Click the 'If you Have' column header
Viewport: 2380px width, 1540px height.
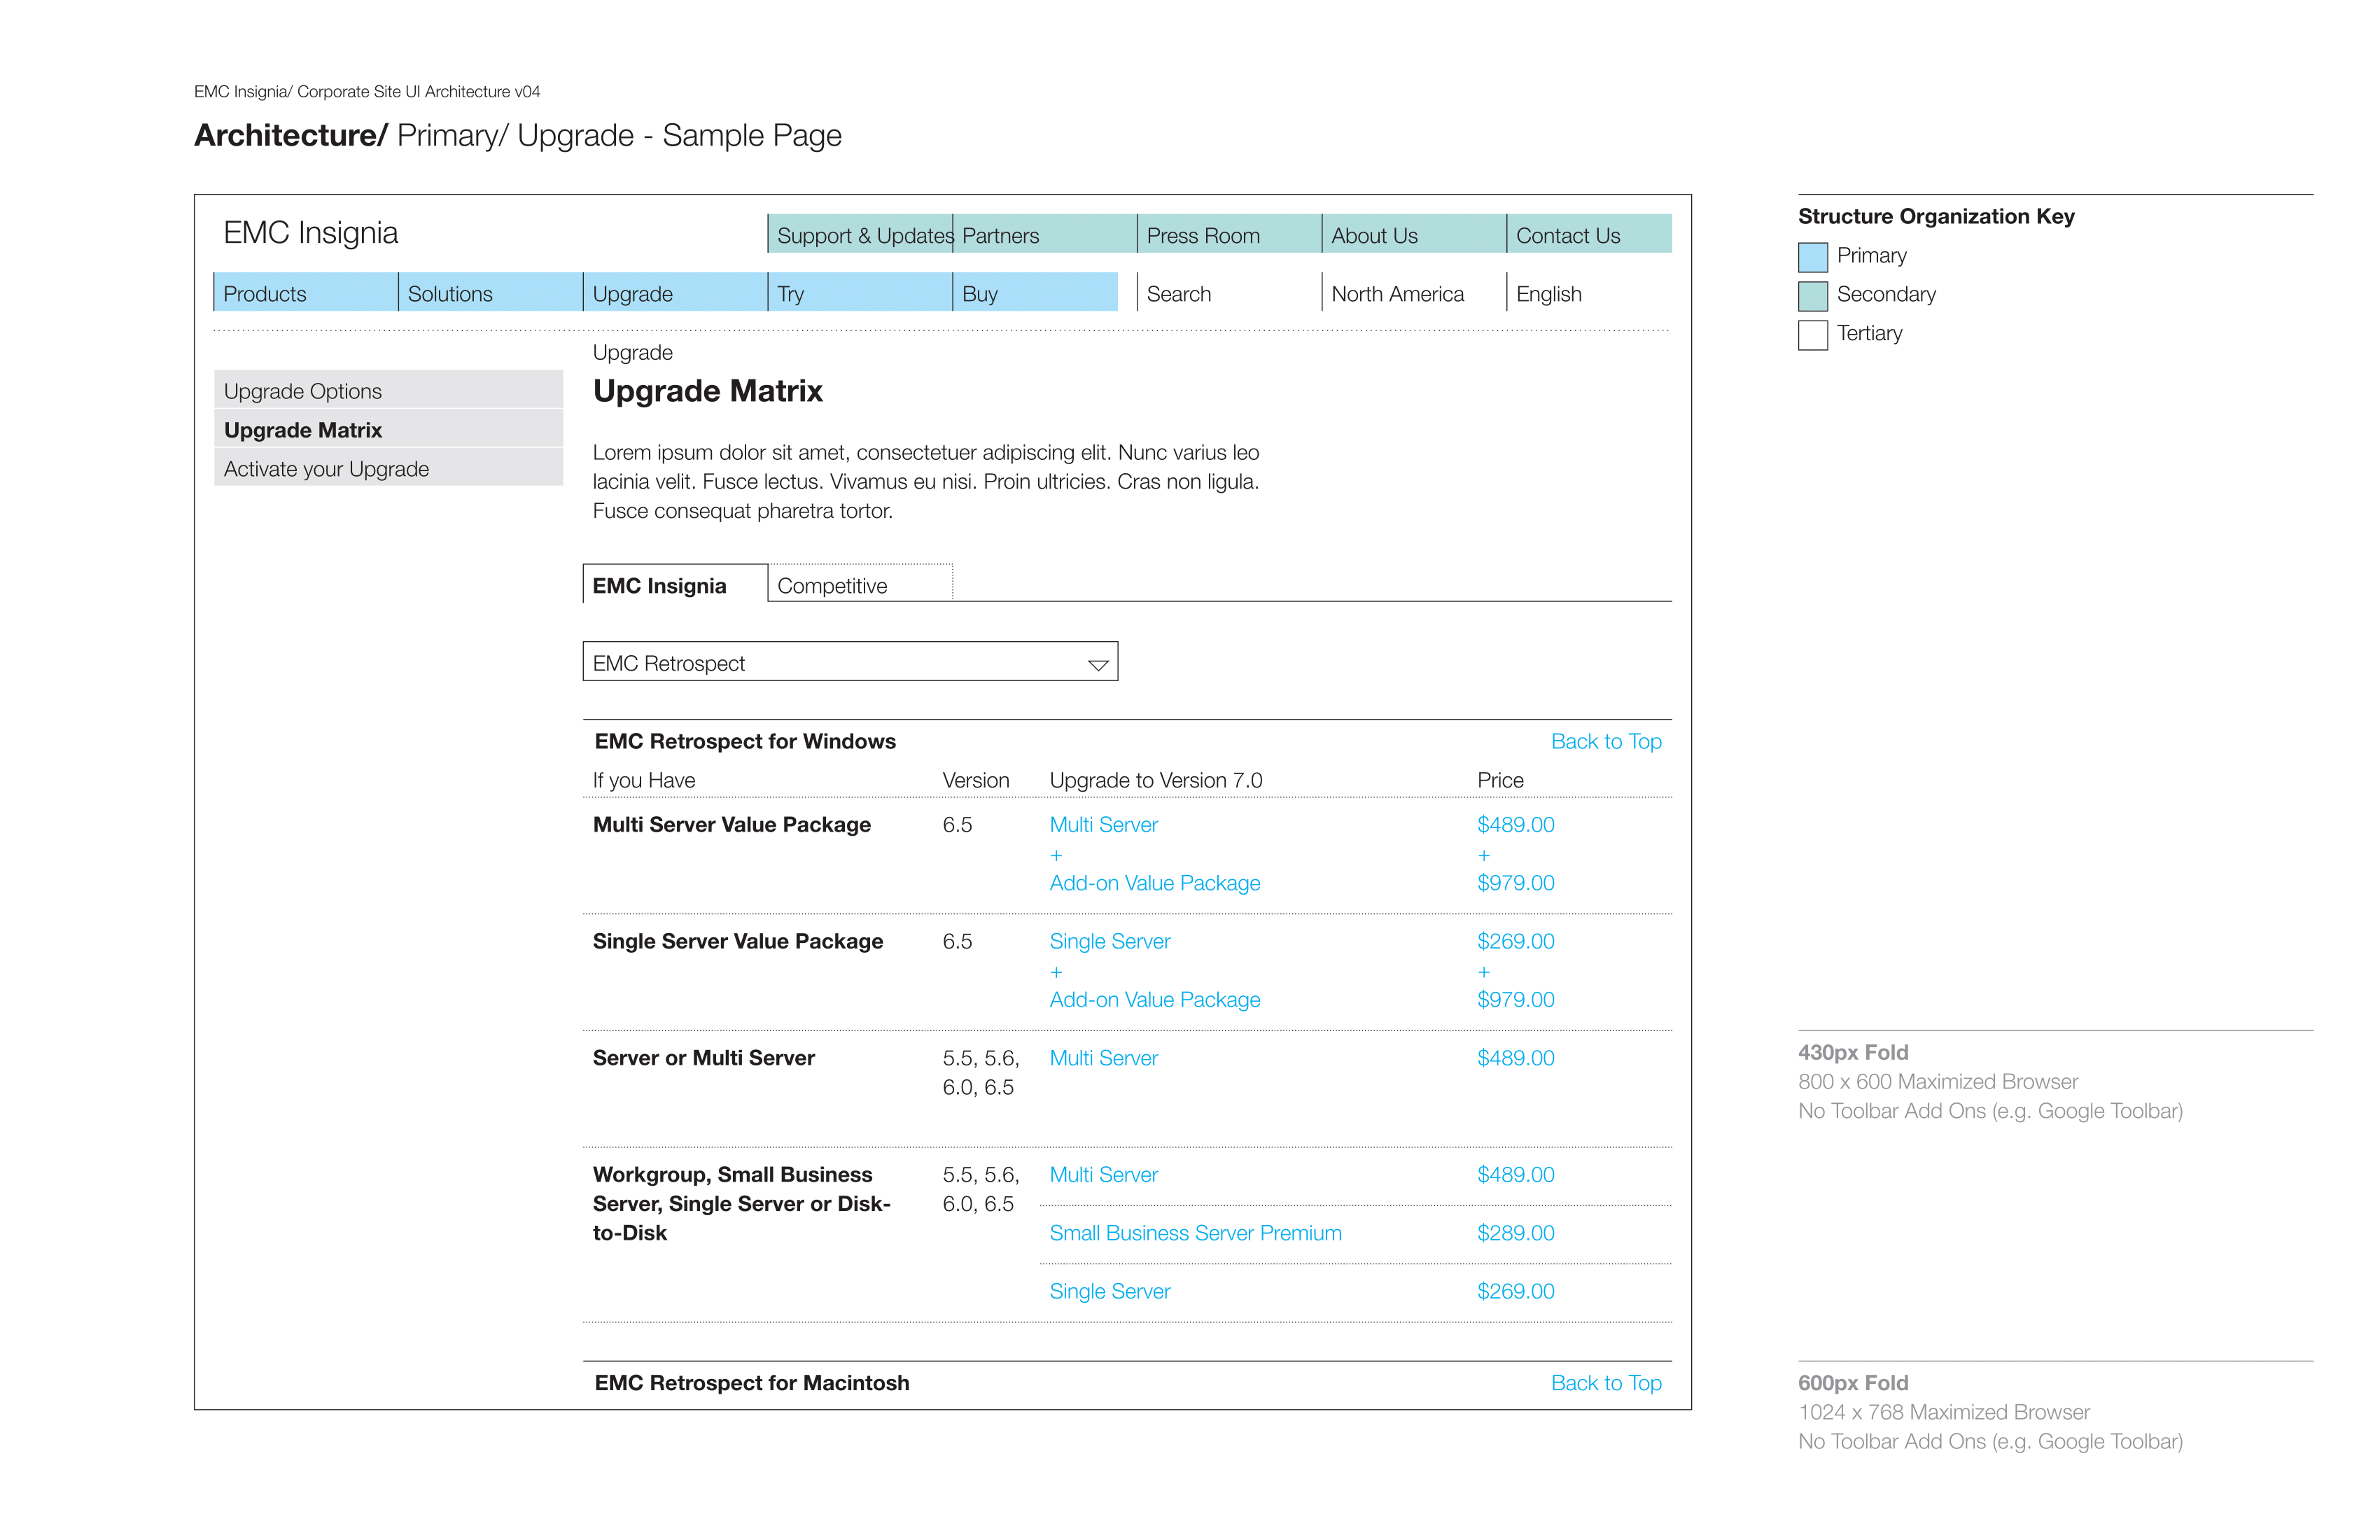(643, 780)
